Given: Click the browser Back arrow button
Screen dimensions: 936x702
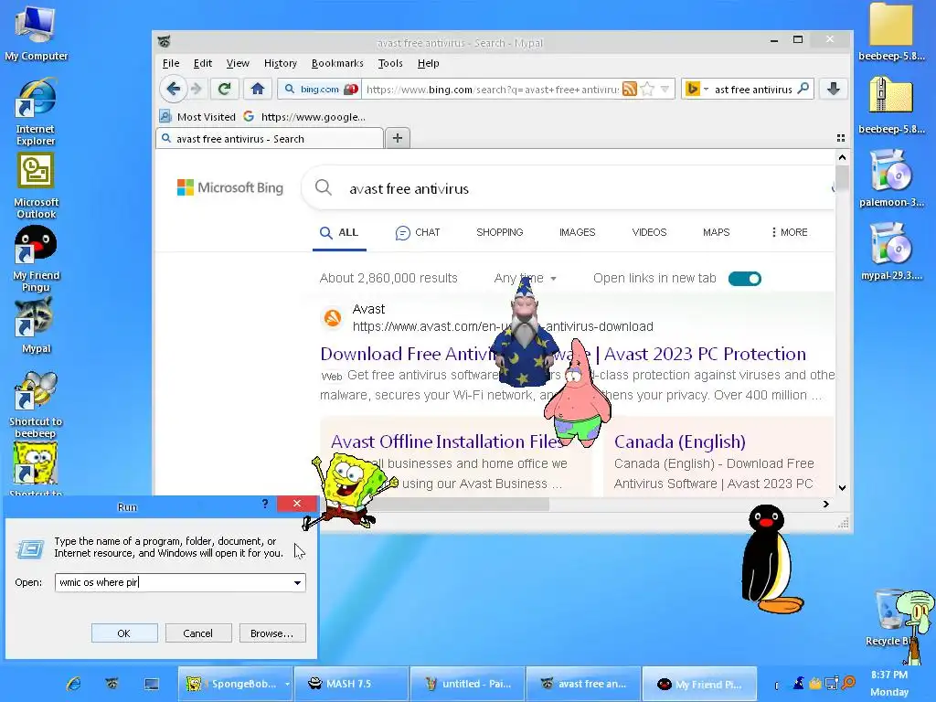Looking at the screenshot, I should [x=173, y=89].
